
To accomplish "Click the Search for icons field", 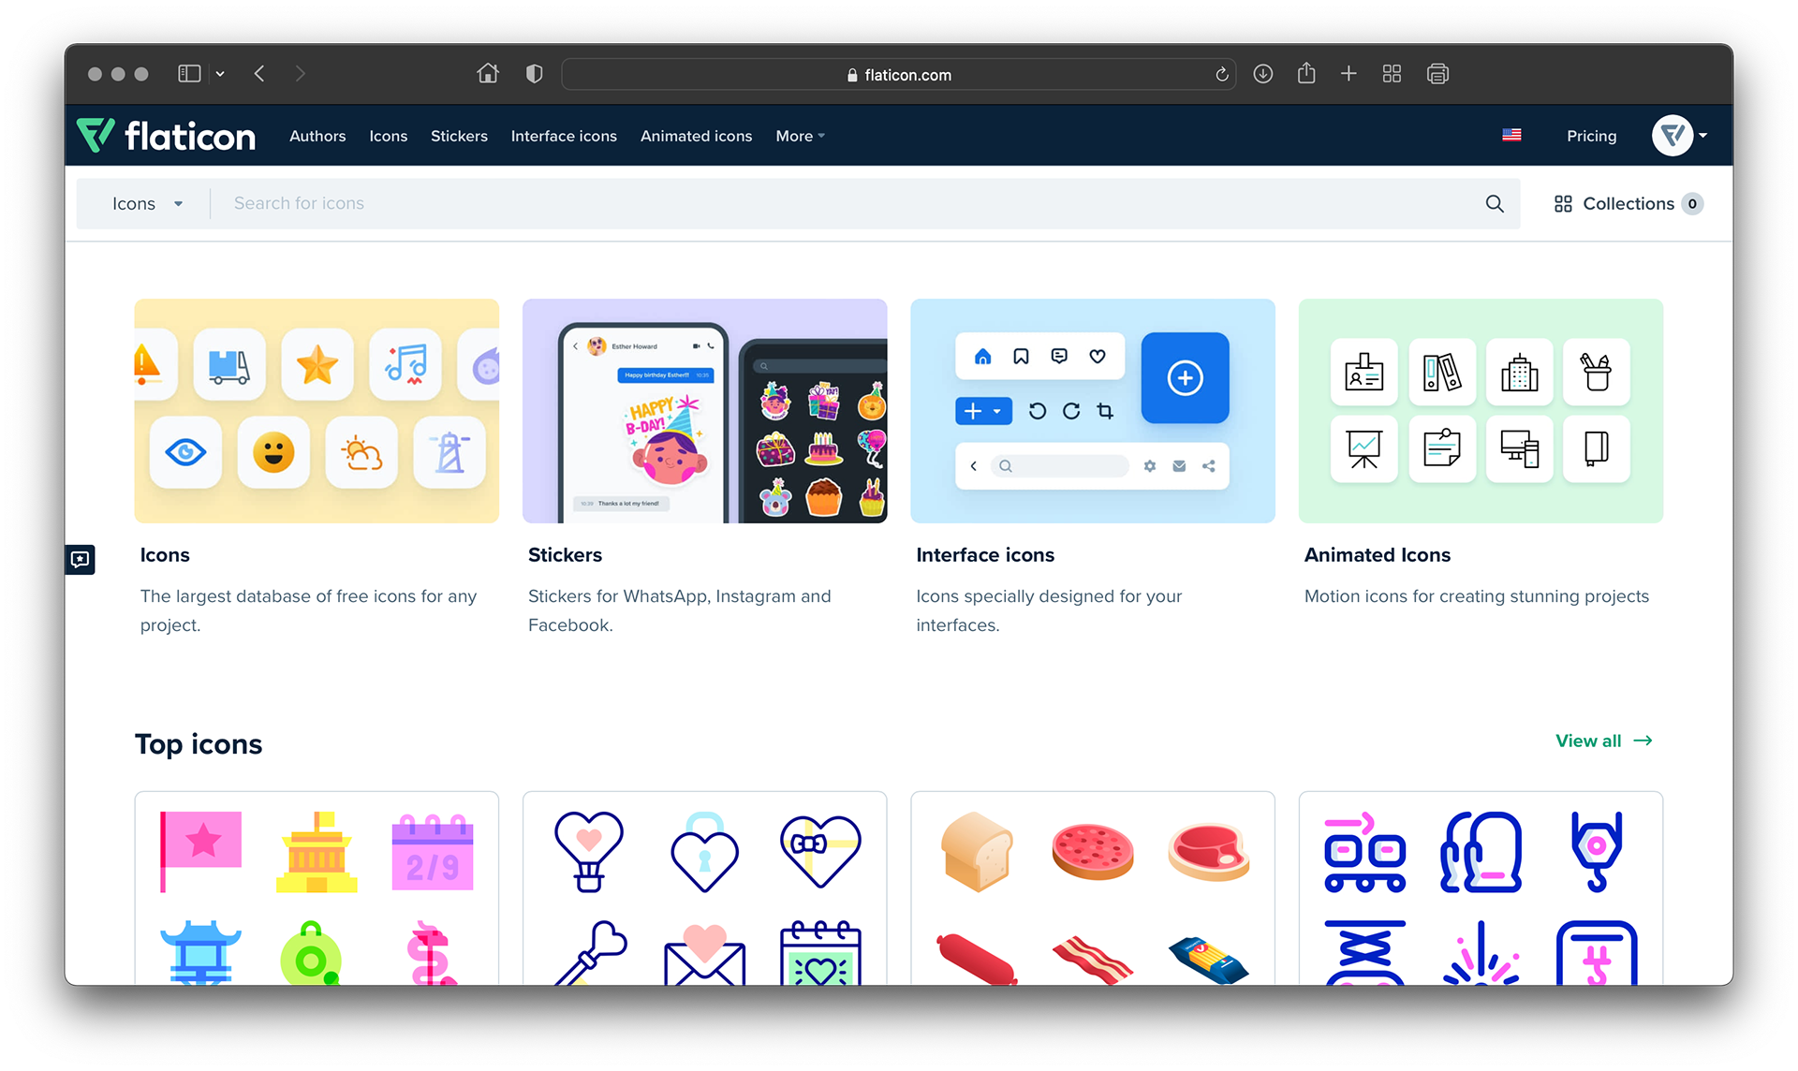I will pos(843,203).
